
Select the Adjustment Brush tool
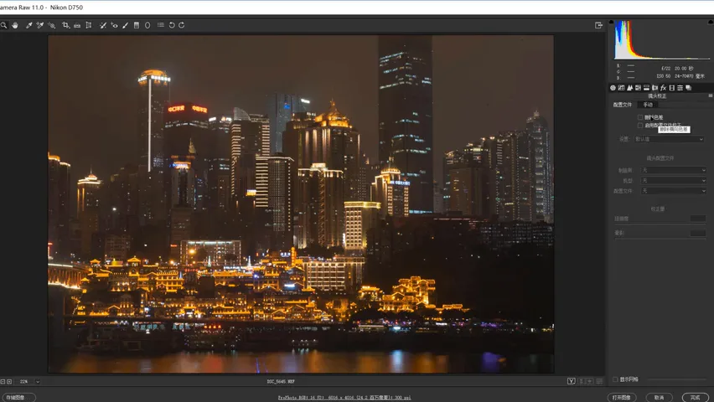[x=125, y=25]
